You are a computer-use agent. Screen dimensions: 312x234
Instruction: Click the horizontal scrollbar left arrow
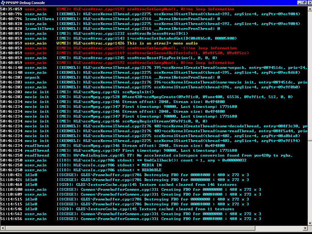point(3,228)
